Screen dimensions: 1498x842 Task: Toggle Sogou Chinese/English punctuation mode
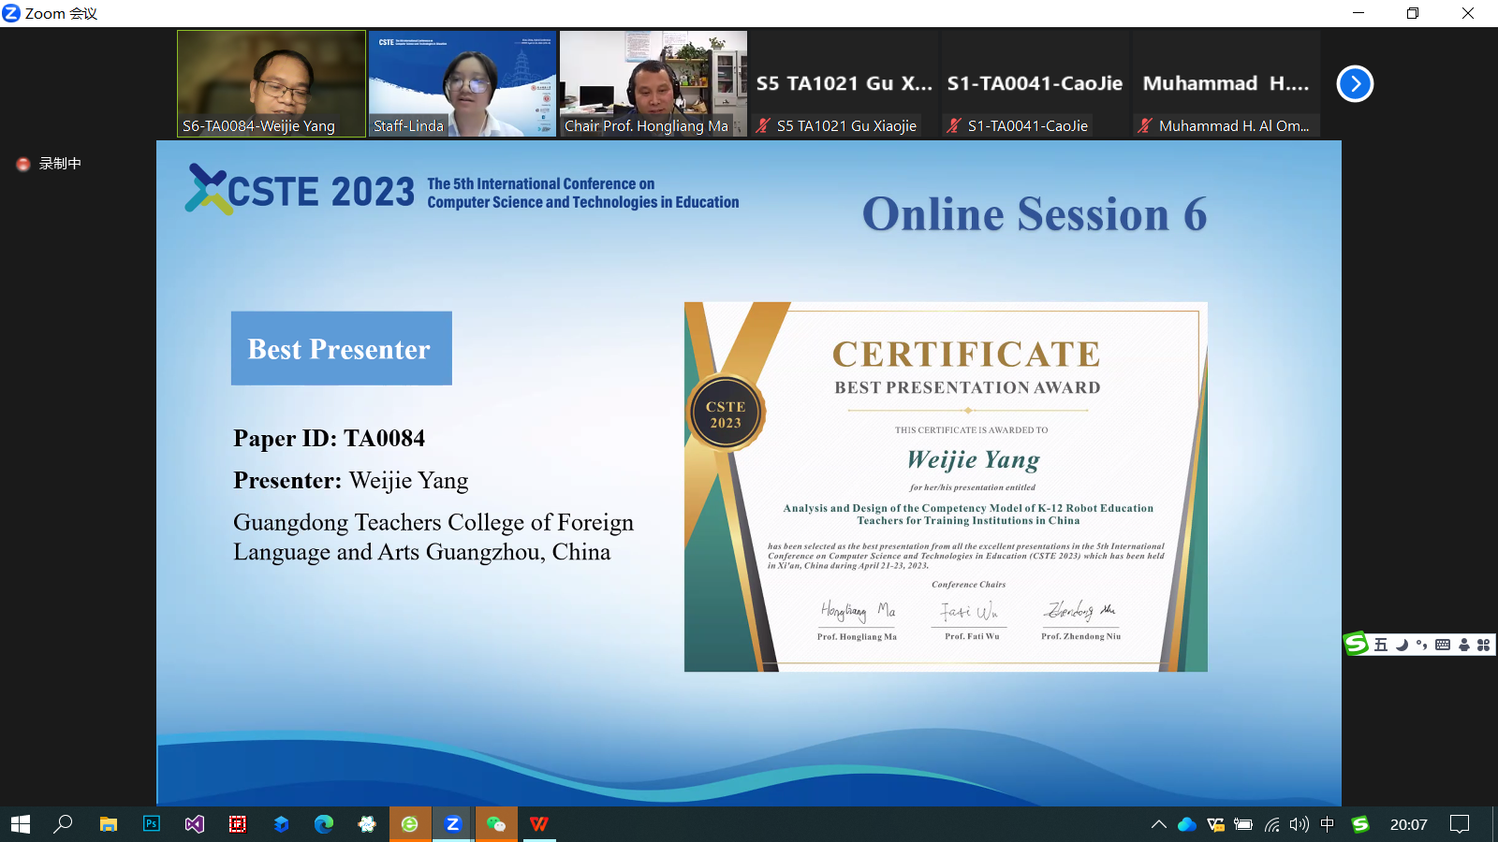click(1421, 645)
